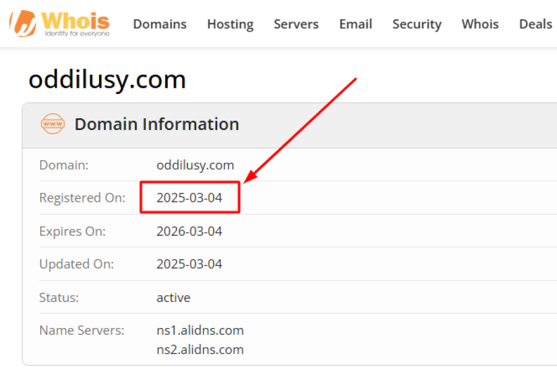
Task: Click the Name Servers label
Action: click(x=82, y=330)
